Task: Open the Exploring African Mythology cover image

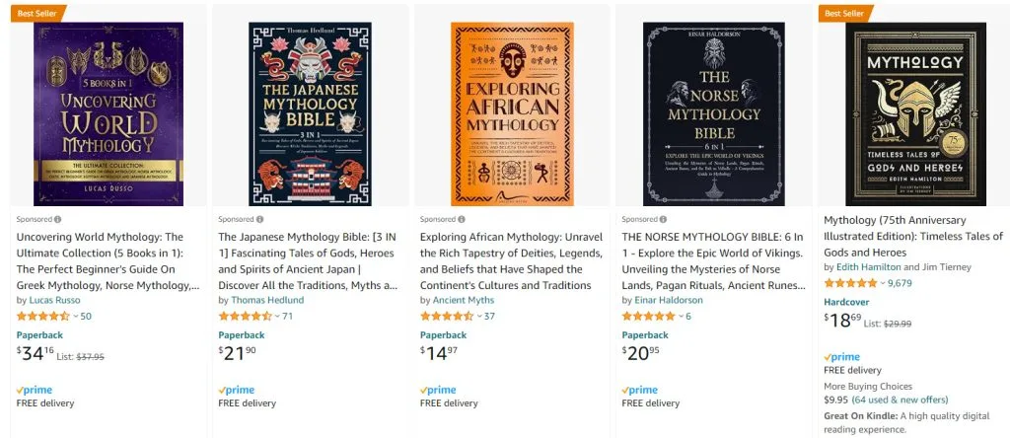Action: (512, 114)
